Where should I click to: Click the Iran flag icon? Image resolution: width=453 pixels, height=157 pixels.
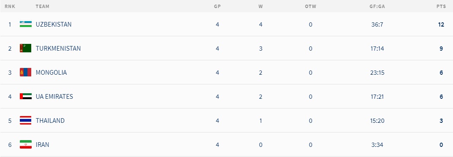point(25,144)
